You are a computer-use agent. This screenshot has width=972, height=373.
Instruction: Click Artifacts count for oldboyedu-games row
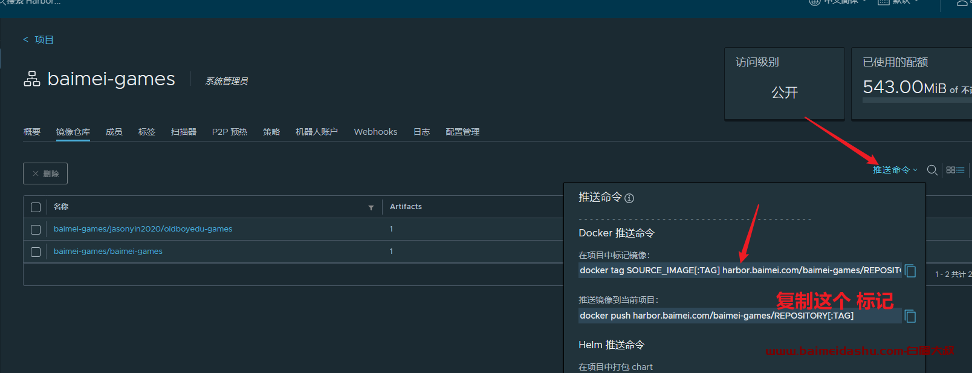click(x=391, y=229)
